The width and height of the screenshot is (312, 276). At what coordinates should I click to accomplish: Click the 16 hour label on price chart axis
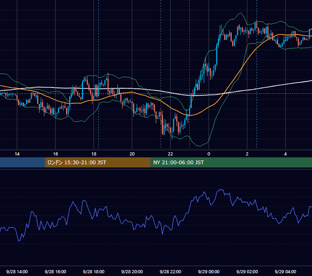point(56,154)
